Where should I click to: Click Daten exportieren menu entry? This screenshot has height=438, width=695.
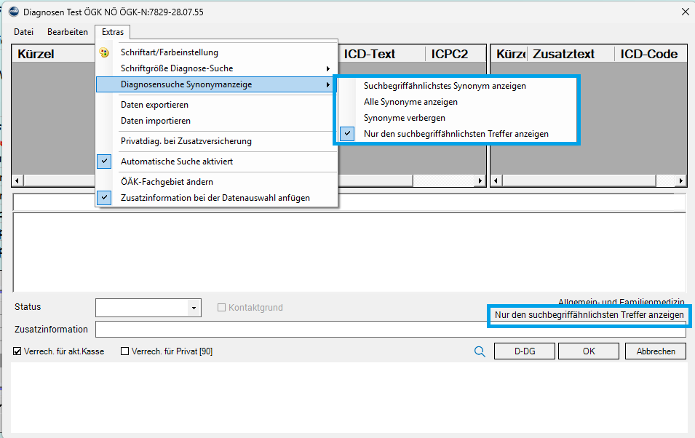[156, 105]
